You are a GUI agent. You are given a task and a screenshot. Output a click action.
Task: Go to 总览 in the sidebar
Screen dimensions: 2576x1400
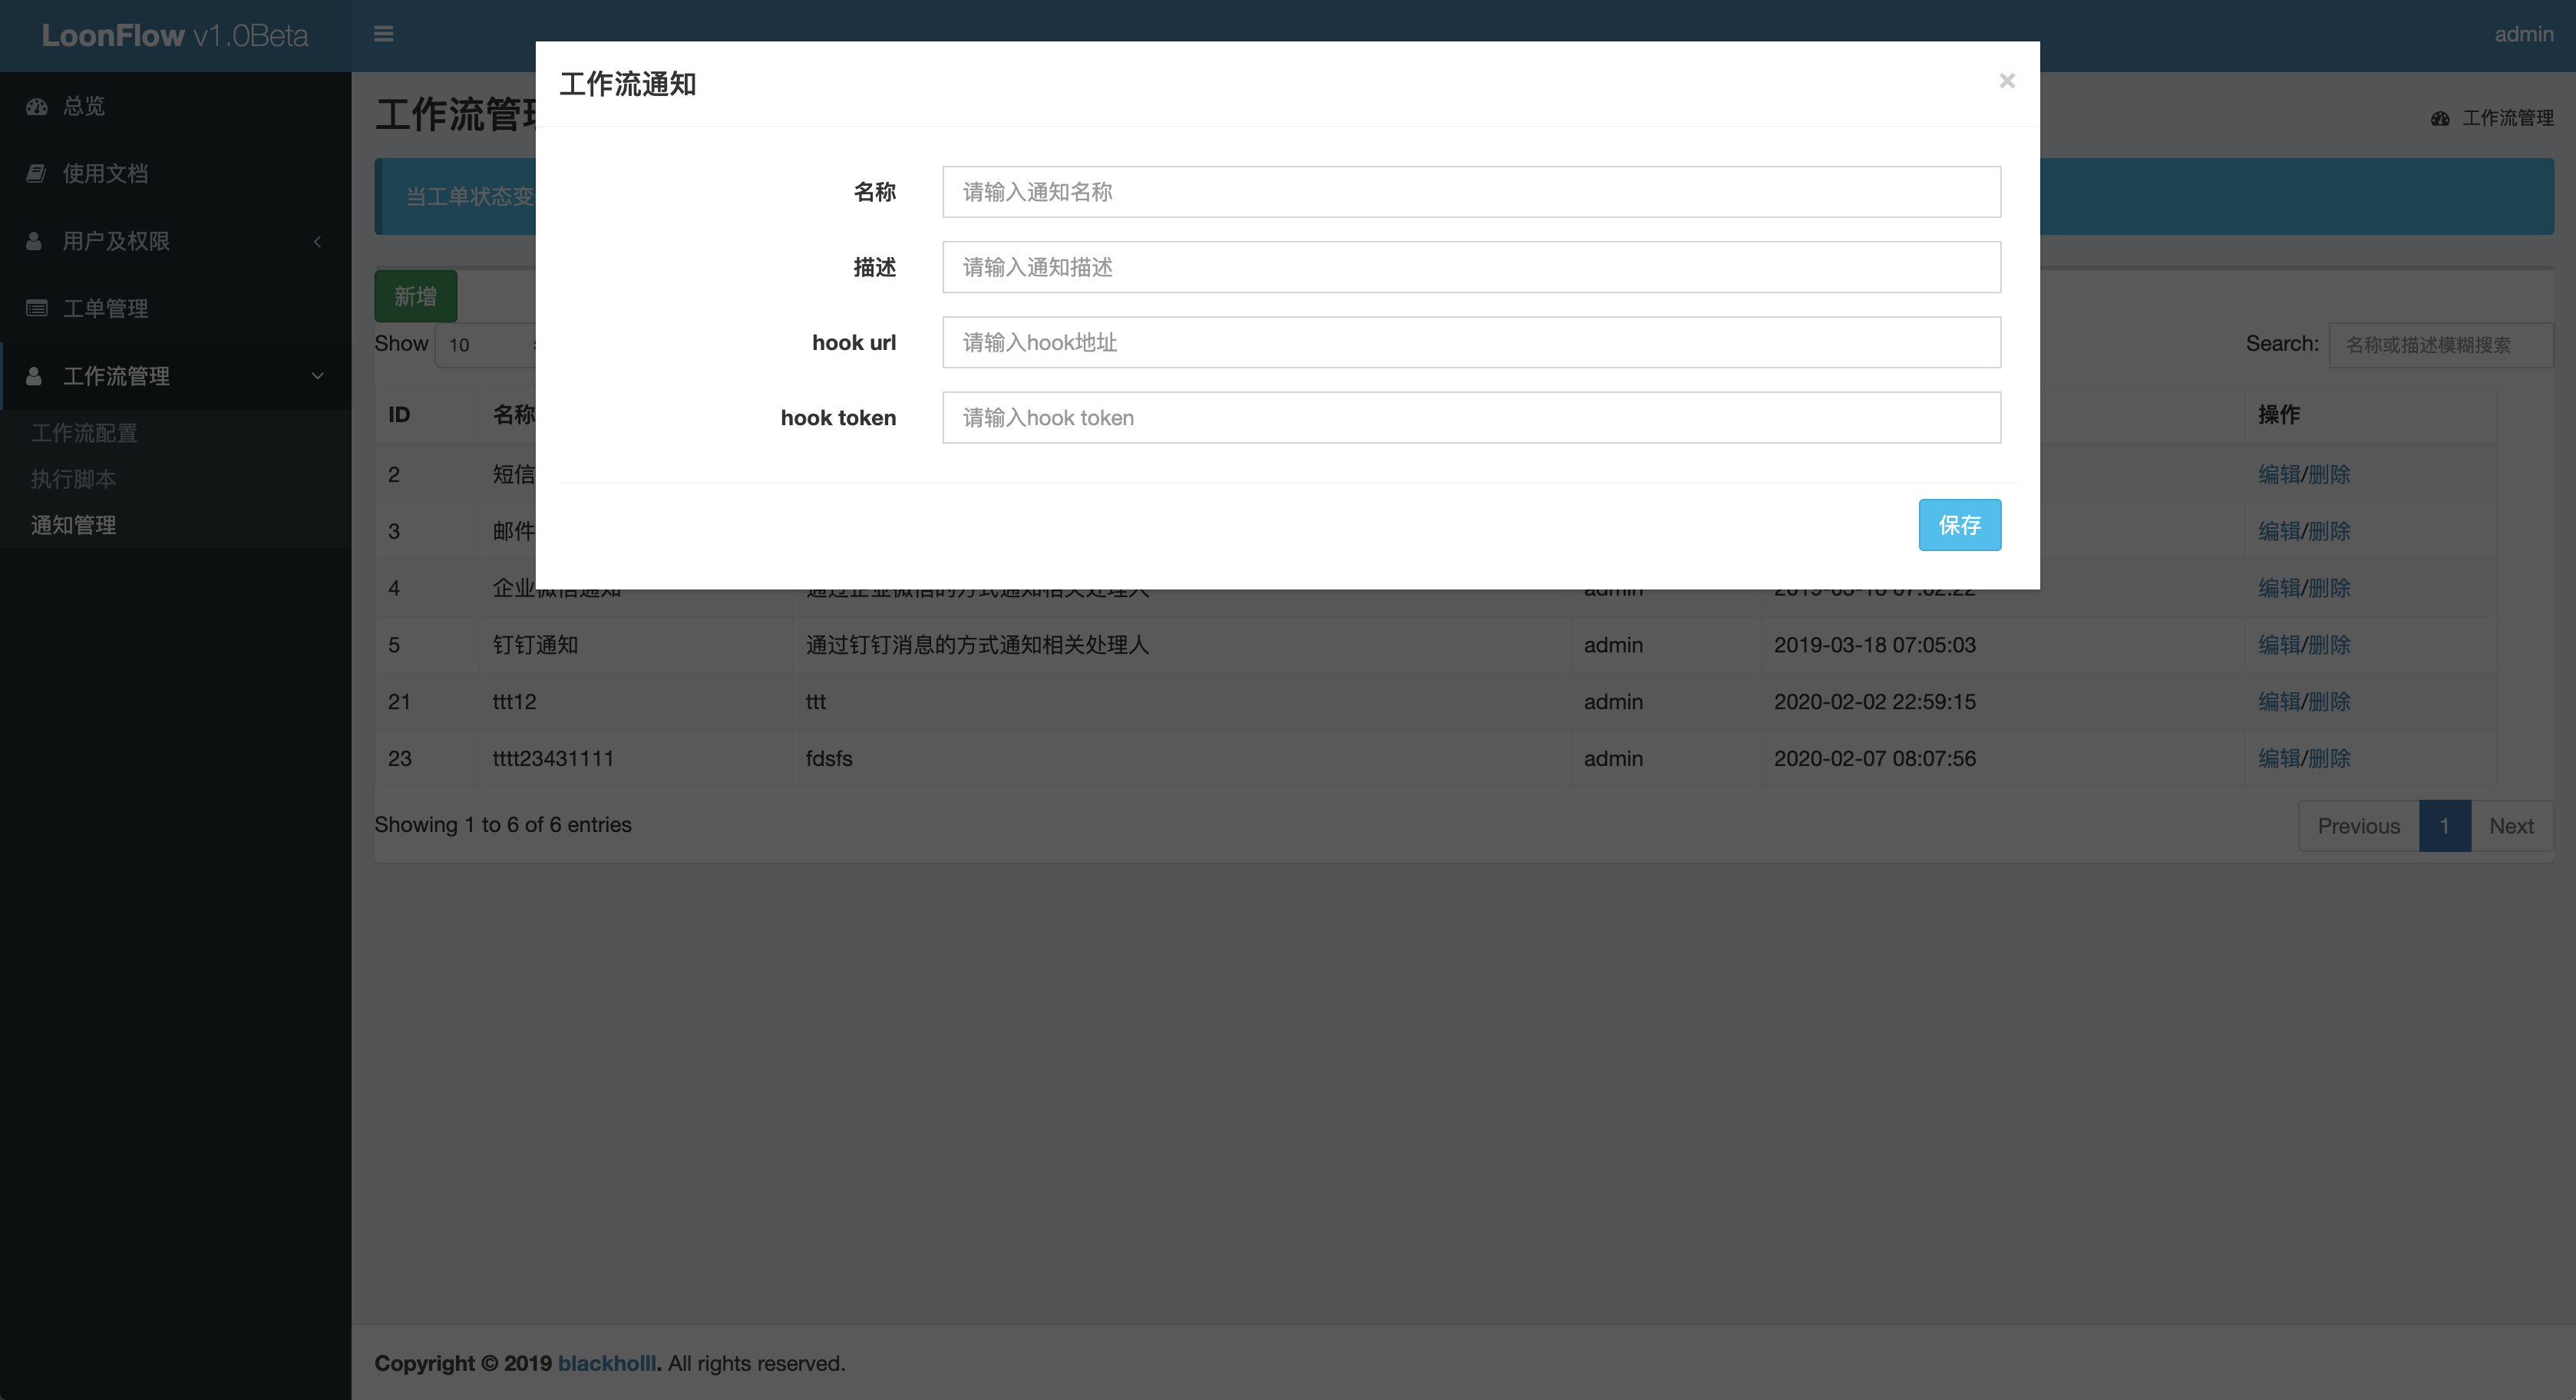(83, 106)
